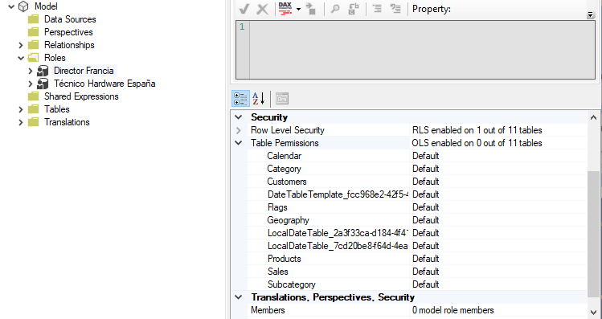
Task: Select the Calendar table permission row
Action: pos(417,156)
